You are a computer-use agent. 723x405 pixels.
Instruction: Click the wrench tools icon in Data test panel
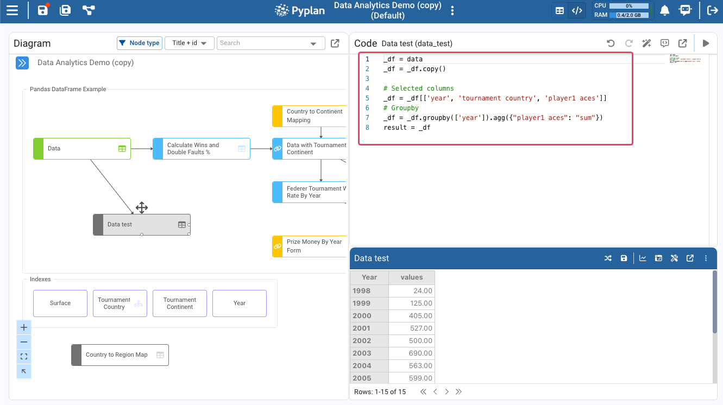(x=674, y=258)
